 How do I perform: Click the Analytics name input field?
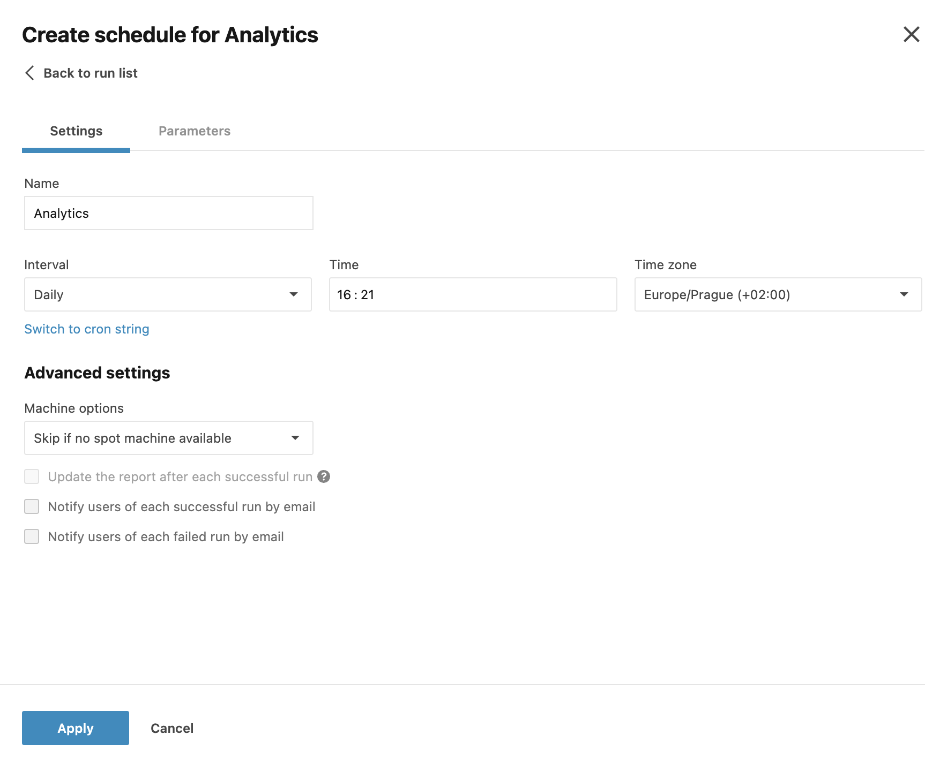(x=168, y=213)
